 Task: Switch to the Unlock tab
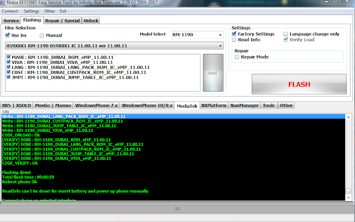pyautogui.click(x=91, y=21)
